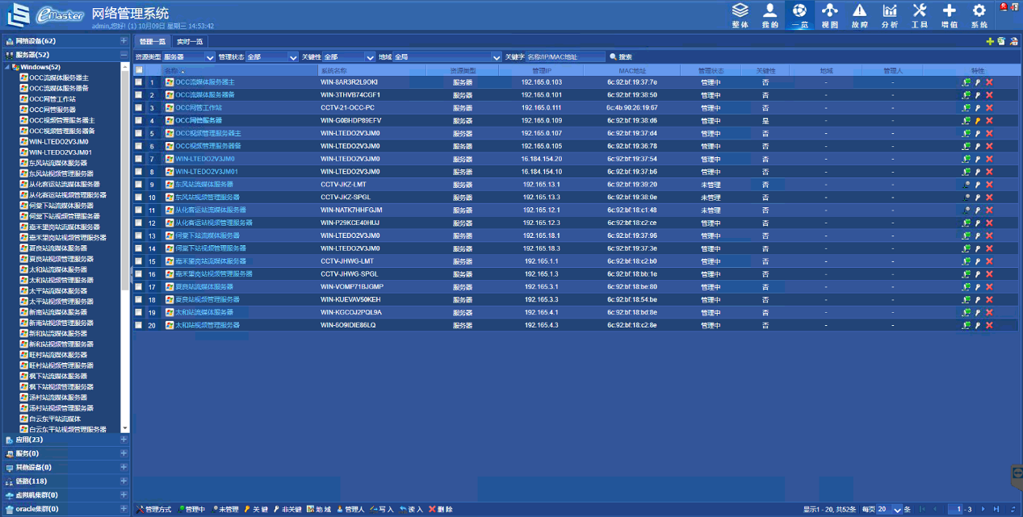Open the 故障 (Fault) alert module

(x=859, y=15)
